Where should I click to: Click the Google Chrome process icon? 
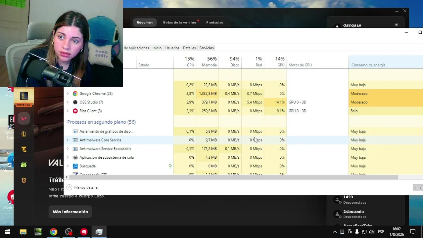point(75,94)
